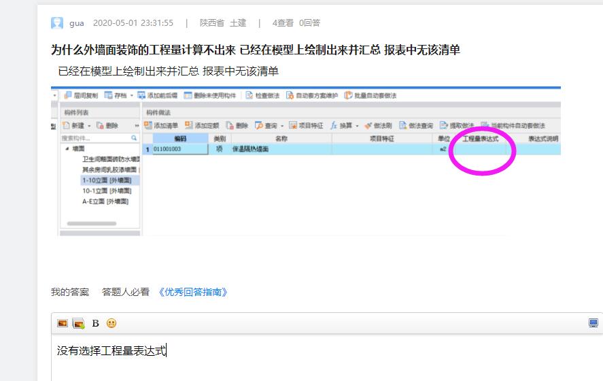The height and width of the screenshot is (381, 603).
Task: Click the 工程量表达式 column header
Action: click(481, 139)
